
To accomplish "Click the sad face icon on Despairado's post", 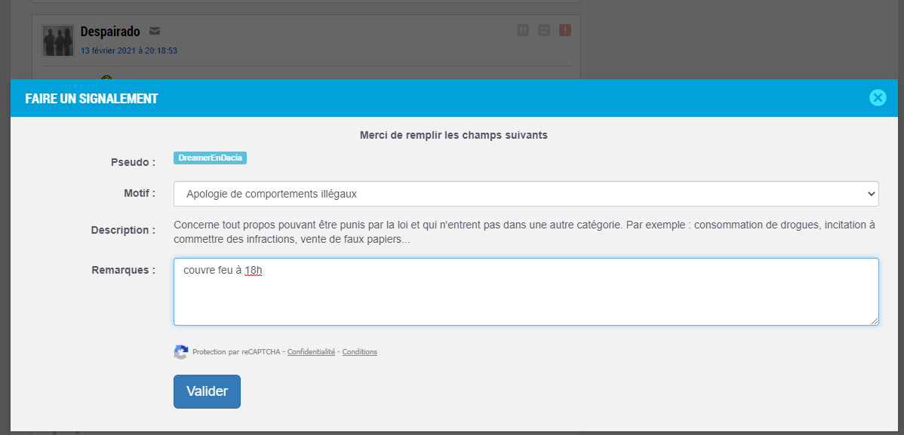I will (543, 31).
